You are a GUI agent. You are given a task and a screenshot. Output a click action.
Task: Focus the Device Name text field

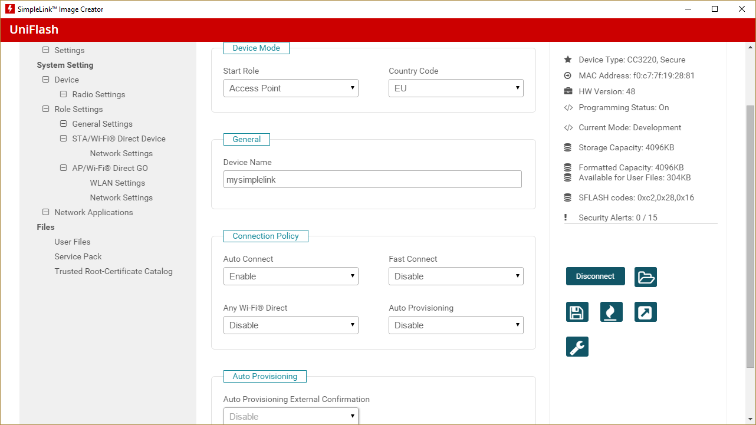[x=373, y=179]
